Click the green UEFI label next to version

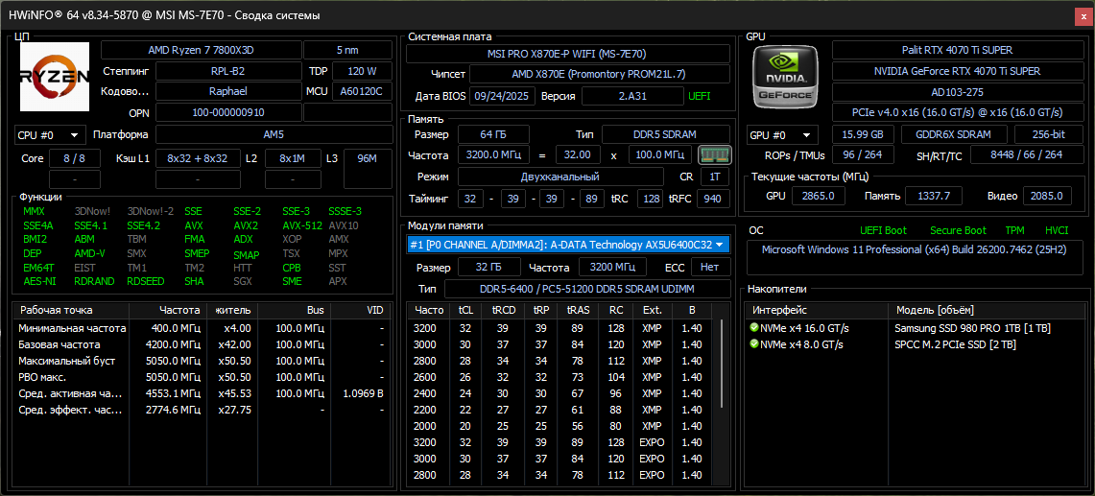click(x=699, y=96)
